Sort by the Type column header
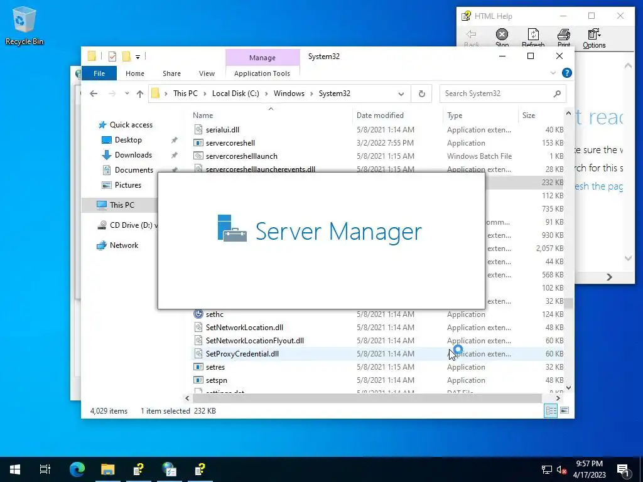The image size is (643, 482). click(480, 115)
